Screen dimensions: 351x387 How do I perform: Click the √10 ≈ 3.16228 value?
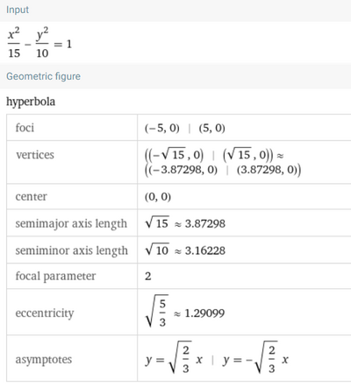coord(185,250)
